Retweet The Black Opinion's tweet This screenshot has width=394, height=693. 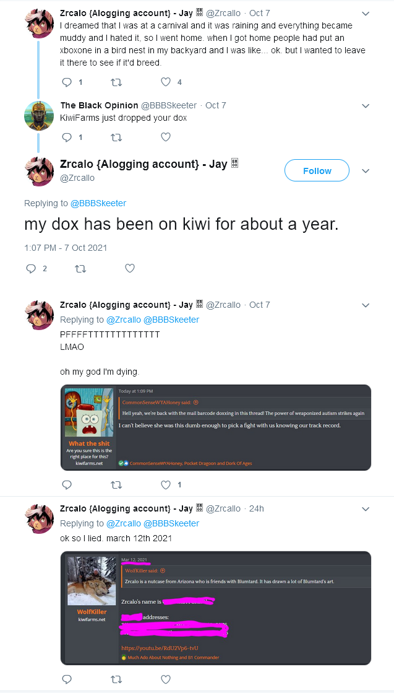click(x=116, y=137)
